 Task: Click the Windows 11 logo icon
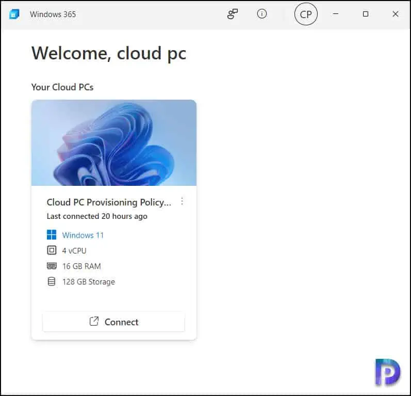(x=52, y=235)
